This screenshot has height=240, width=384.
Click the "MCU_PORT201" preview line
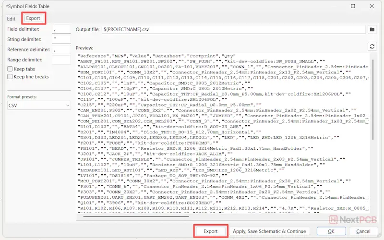coord(214,181)
